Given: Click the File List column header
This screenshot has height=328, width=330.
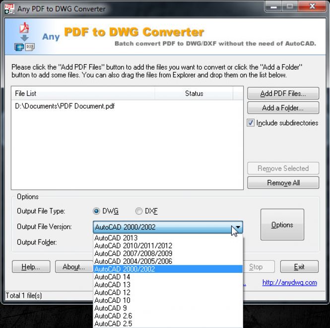Looking at the screenshot, I should pyautogui.click(x=83, y=93).
